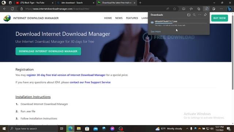
Task: Open more options in Downloads panel
Action: (200, 15)
